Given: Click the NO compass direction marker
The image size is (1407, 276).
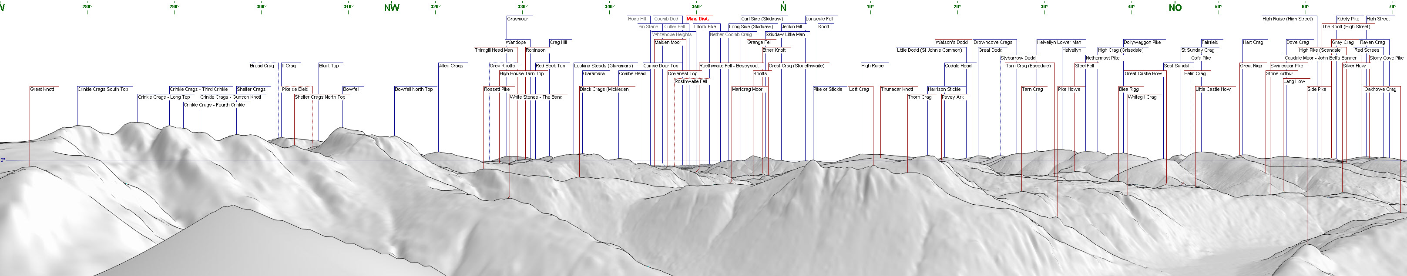Looking at the screenshot, I should [1175, 8].
